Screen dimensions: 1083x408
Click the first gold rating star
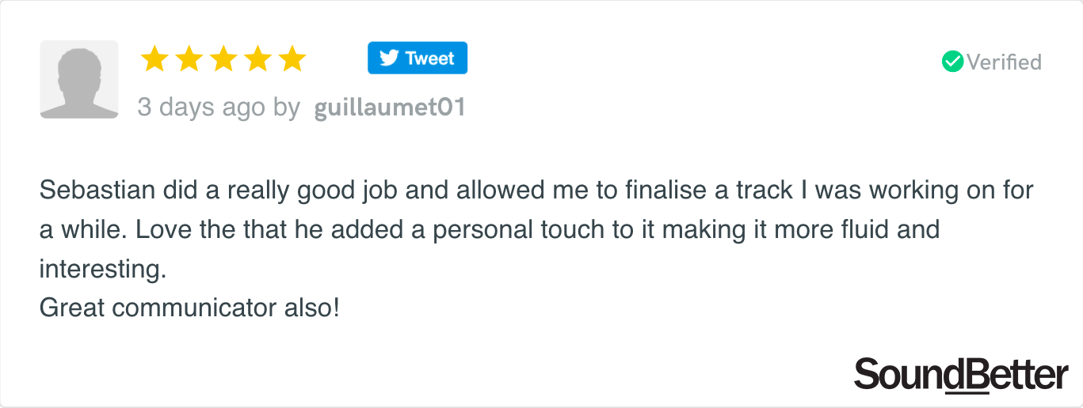click(154, 59)
